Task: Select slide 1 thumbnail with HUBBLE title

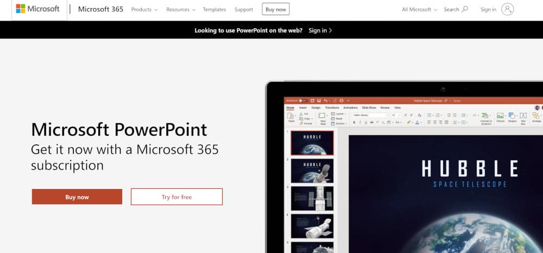Action: pos(312,143)
